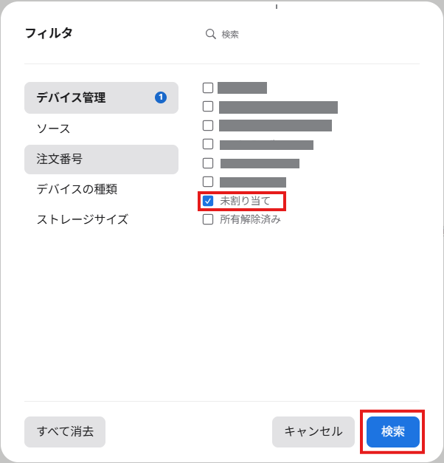
Task: Tick the second redacted option checkbox
Action: [208, 106]
